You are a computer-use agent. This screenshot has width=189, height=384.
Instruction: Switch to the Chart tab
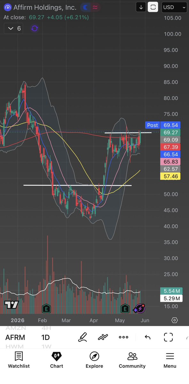(57, 360)
